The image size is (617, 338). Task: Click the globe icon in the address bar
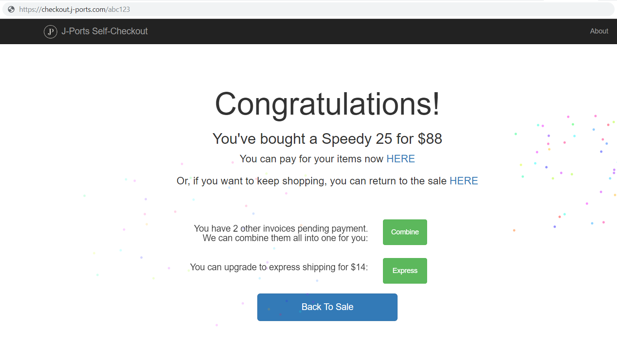click(x=10, y=9)
